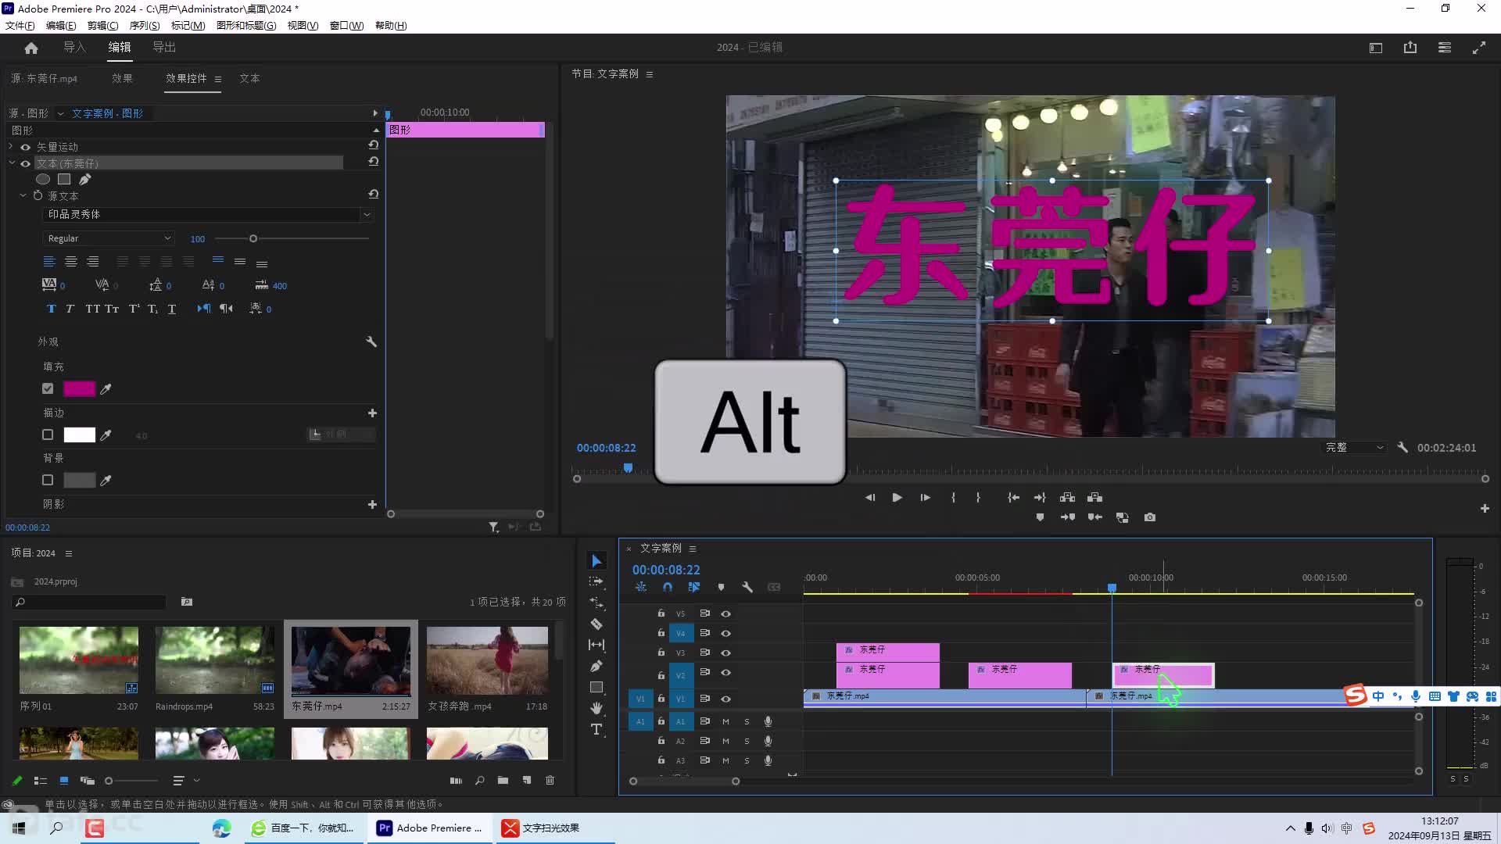This screenshot has width=1501, height=844.
Task: Enable the background checkbox
Action: coord(48,480)
